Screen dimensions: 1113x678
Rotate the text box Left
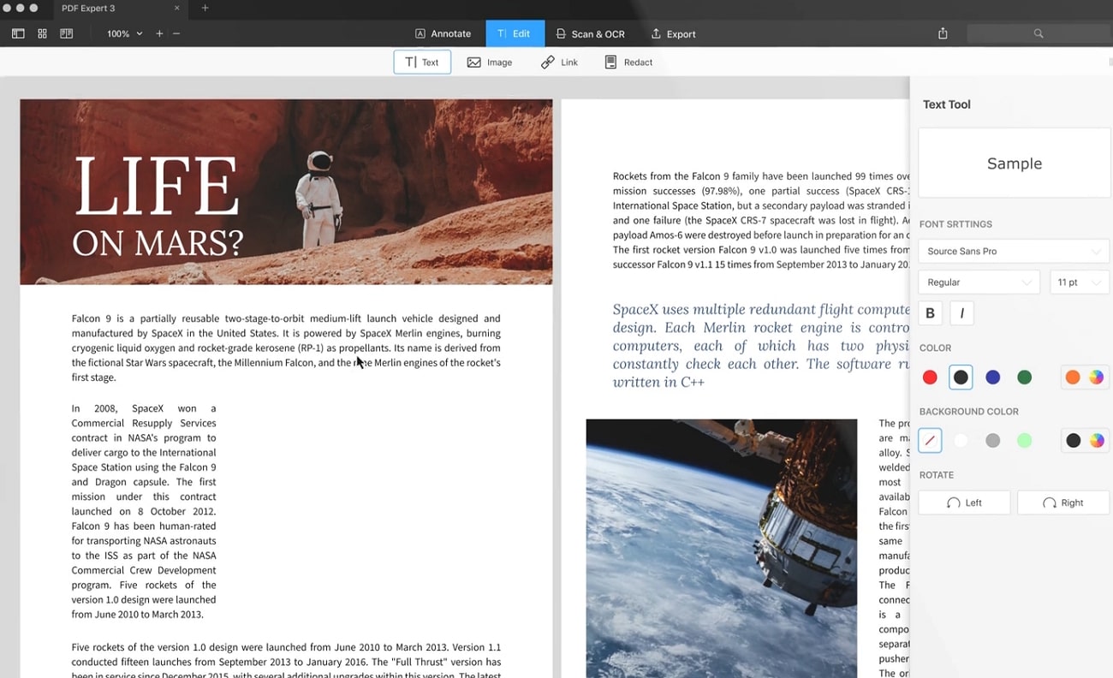point(964,503)
